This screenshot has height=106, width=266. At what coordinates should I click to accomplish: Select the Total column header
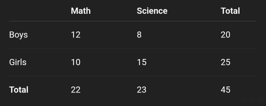(230, 11)
